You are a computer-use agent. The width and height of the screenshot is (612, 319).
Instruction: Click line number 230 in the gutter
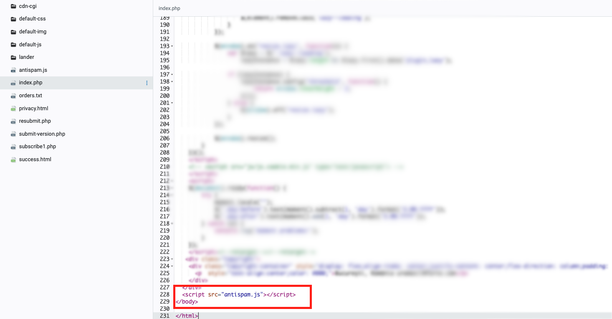164,309
